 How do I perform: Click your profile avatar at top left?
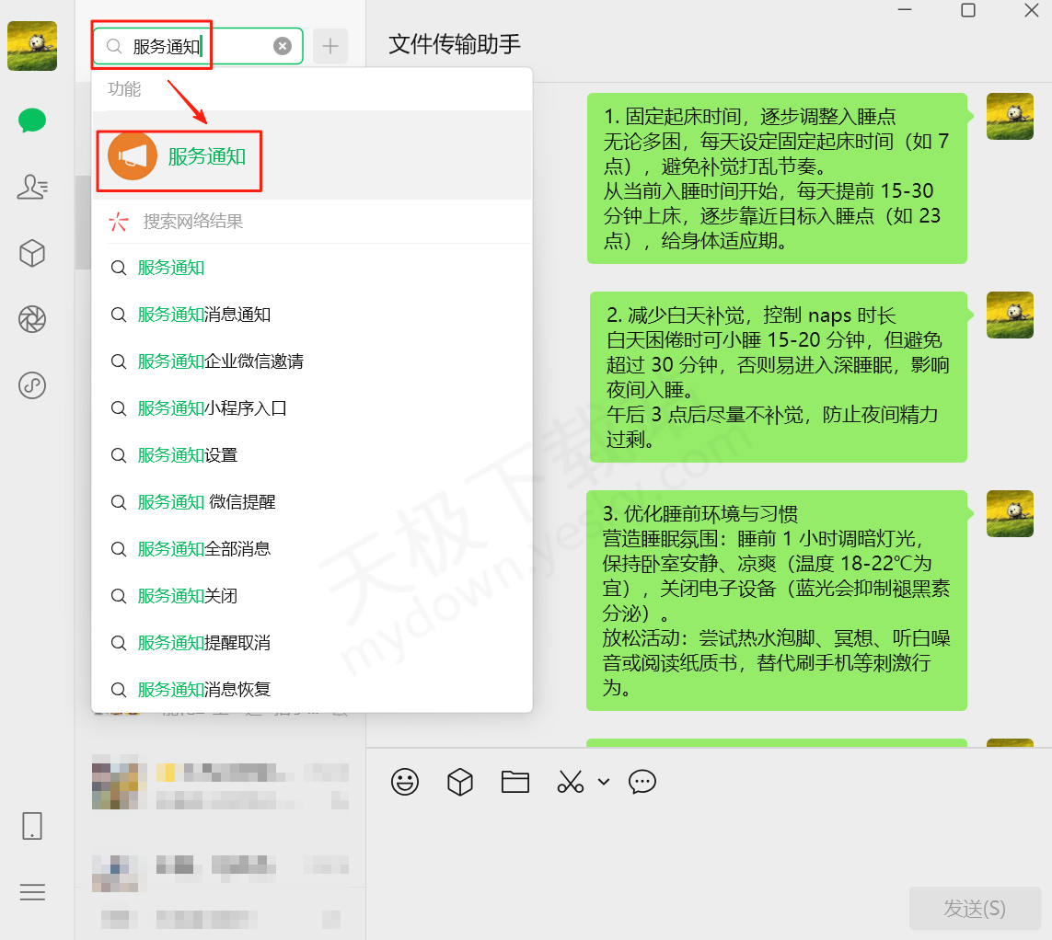(32, 46)
